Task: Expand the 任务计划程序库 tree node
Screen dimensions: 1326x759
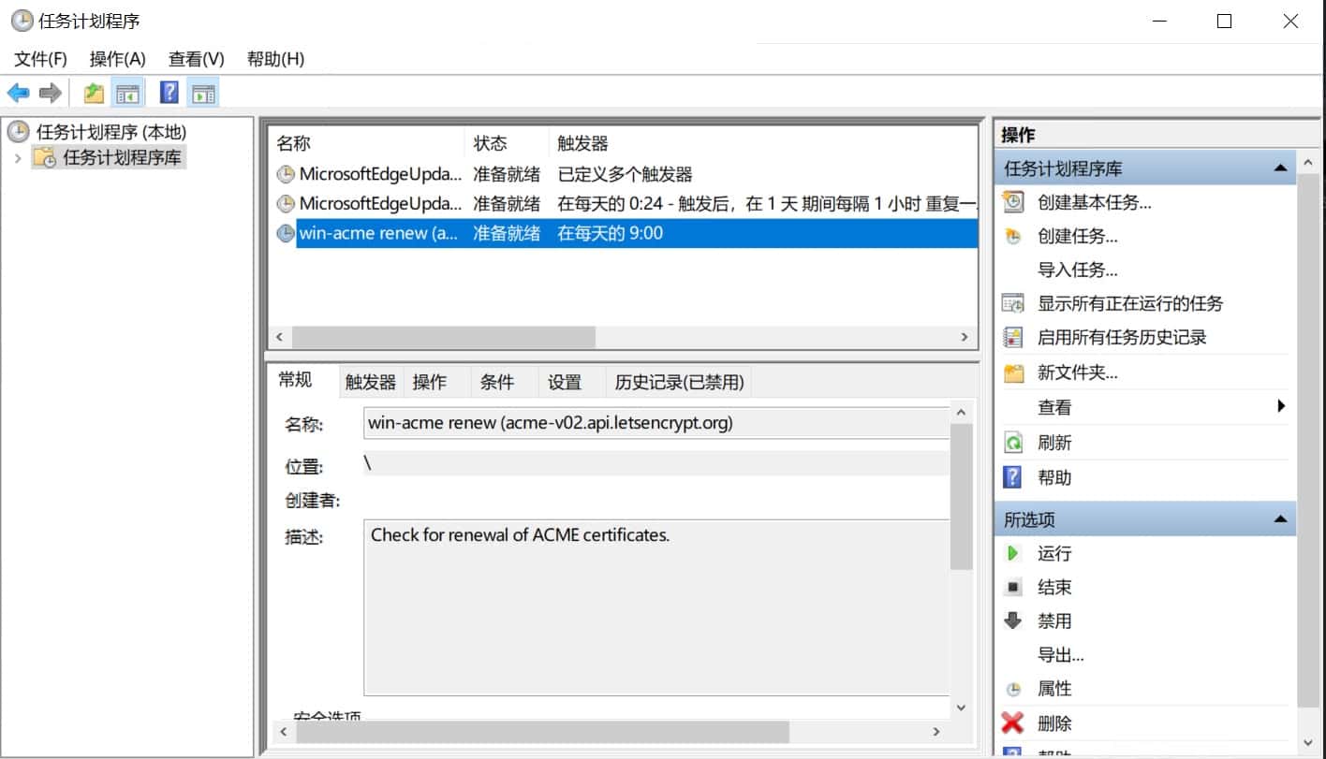Action: click(17, 158)
